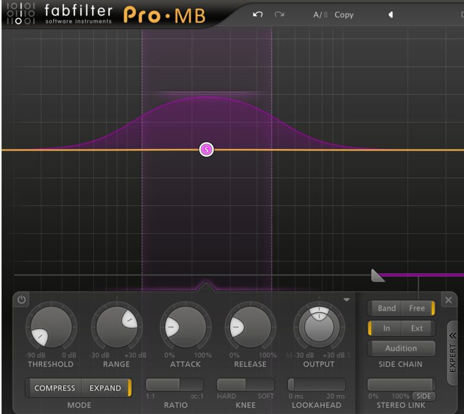464x414 pixels.
Task: Click the redo arrow icon
Action: (x=280, y=14)
